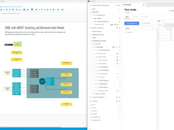Open the dropdown below the blue button
This screenshot has width=174, height=130.
click(139, 28)
